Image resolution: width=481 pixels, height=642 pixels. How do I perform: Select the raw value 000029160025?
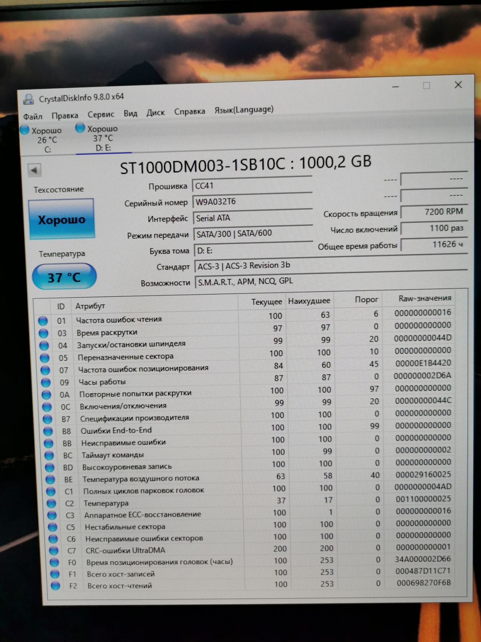pos(423,474)
